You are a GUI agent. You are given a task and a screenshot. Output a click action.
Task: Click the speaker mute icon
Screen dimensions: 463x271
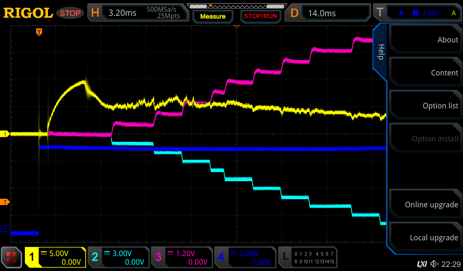click(x=435, y=264)
